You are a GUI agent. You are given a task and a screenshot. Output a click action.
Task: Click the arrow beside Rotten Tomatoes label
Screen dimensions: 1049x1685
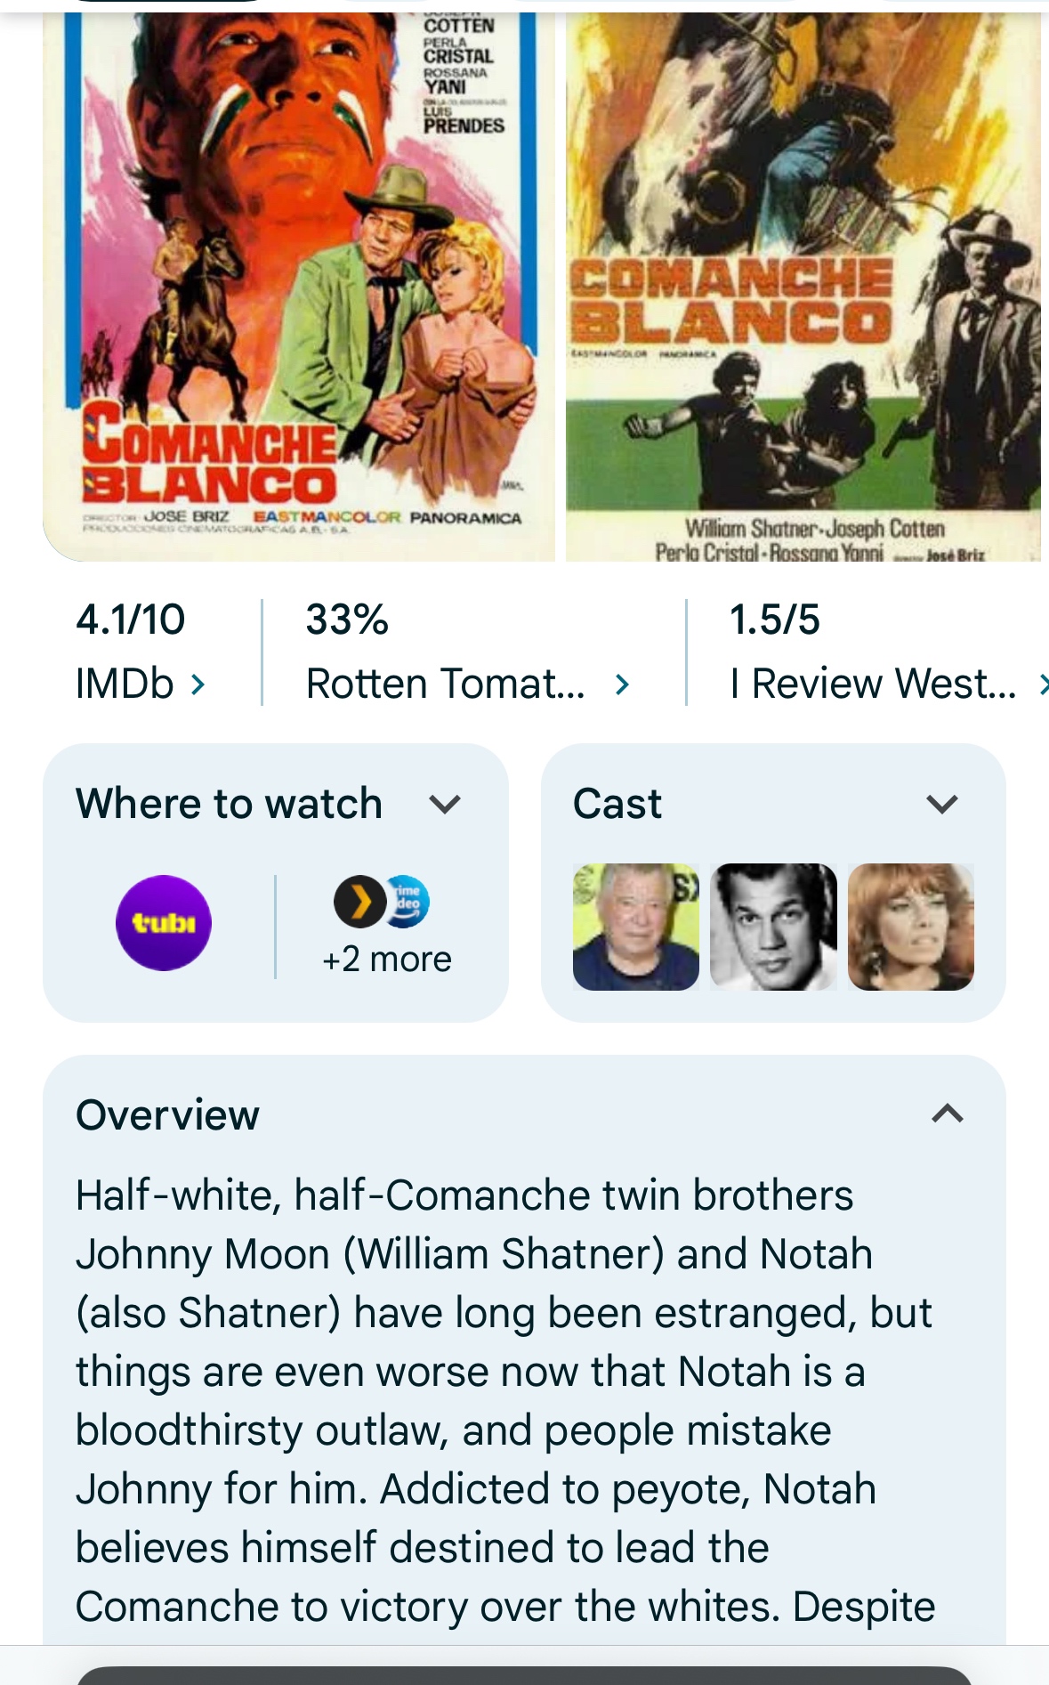[x=622, y=684]
